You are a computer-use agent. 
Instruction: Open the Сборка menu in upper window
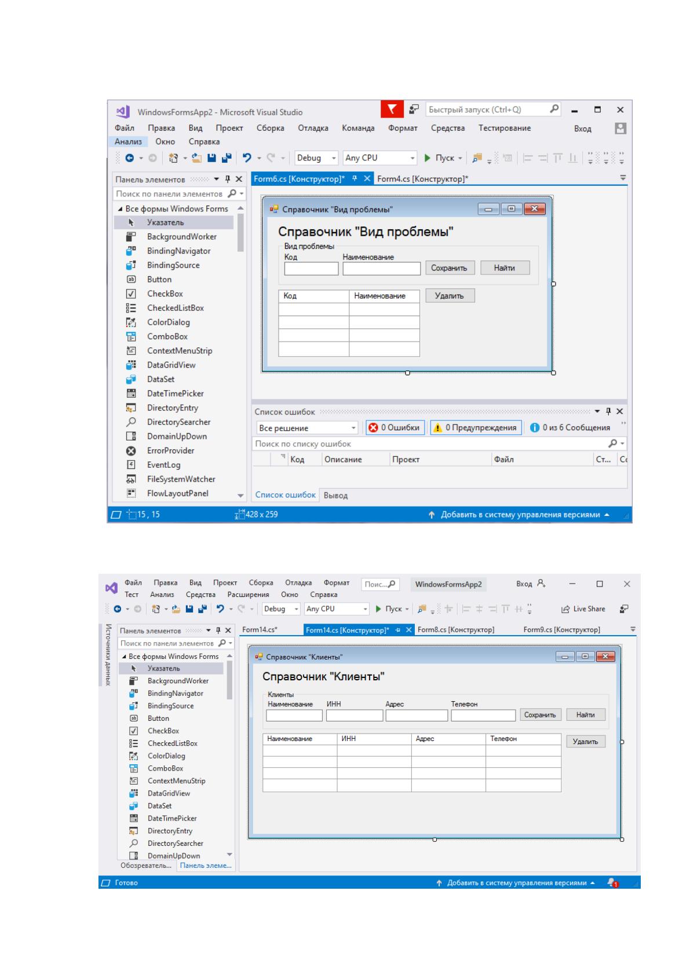(270, 128)
